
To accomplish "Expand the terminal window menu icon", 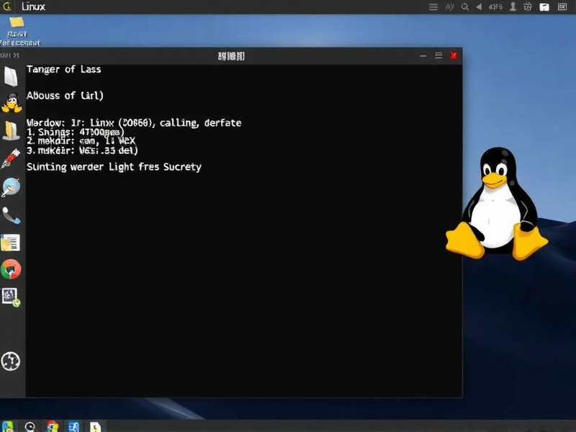I will click(x=438, y=55).
